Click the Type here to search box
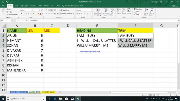Viewport: 180px width, 101px height. [26, 98]
